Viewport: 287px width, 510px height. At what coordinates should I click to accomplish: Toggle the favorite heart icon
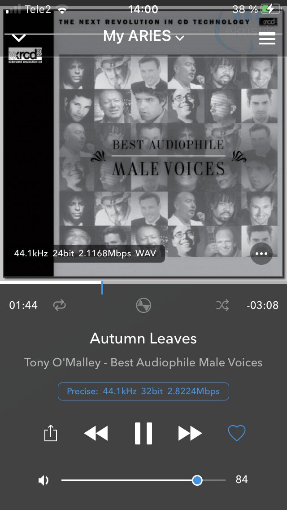(237, 433)
